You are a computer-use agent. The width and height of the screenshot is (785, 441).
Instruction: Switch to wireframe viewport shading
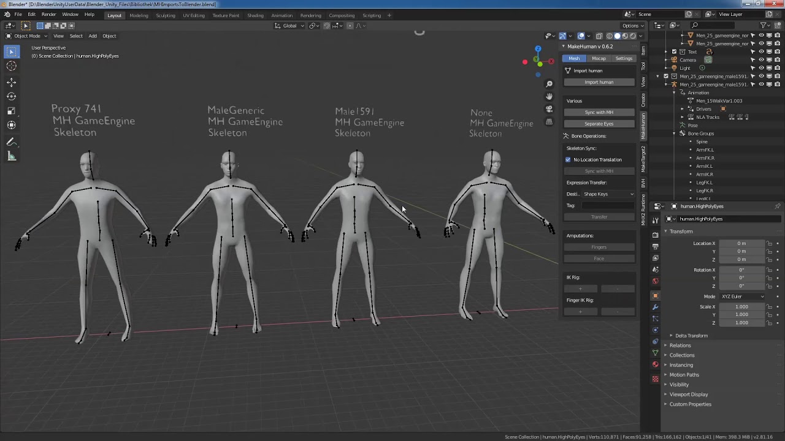[x=610, y=36]
